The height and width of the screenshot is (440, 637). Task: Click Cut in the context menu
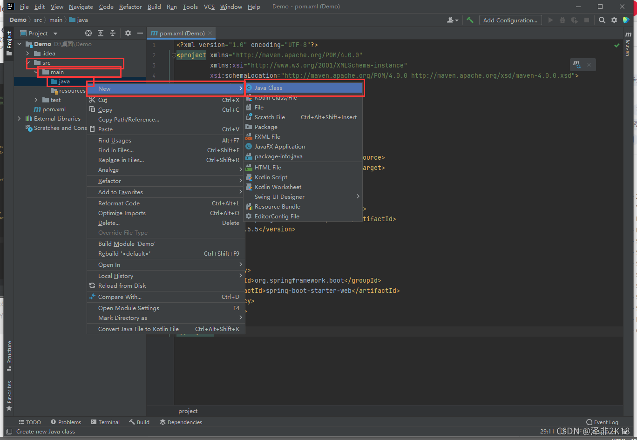[x=166, y=100]
